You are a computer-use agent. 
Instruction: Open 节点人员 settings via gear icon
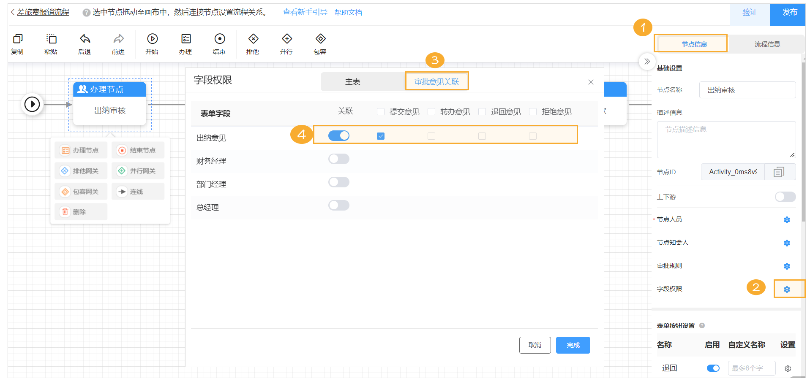[x=786, y=219]
